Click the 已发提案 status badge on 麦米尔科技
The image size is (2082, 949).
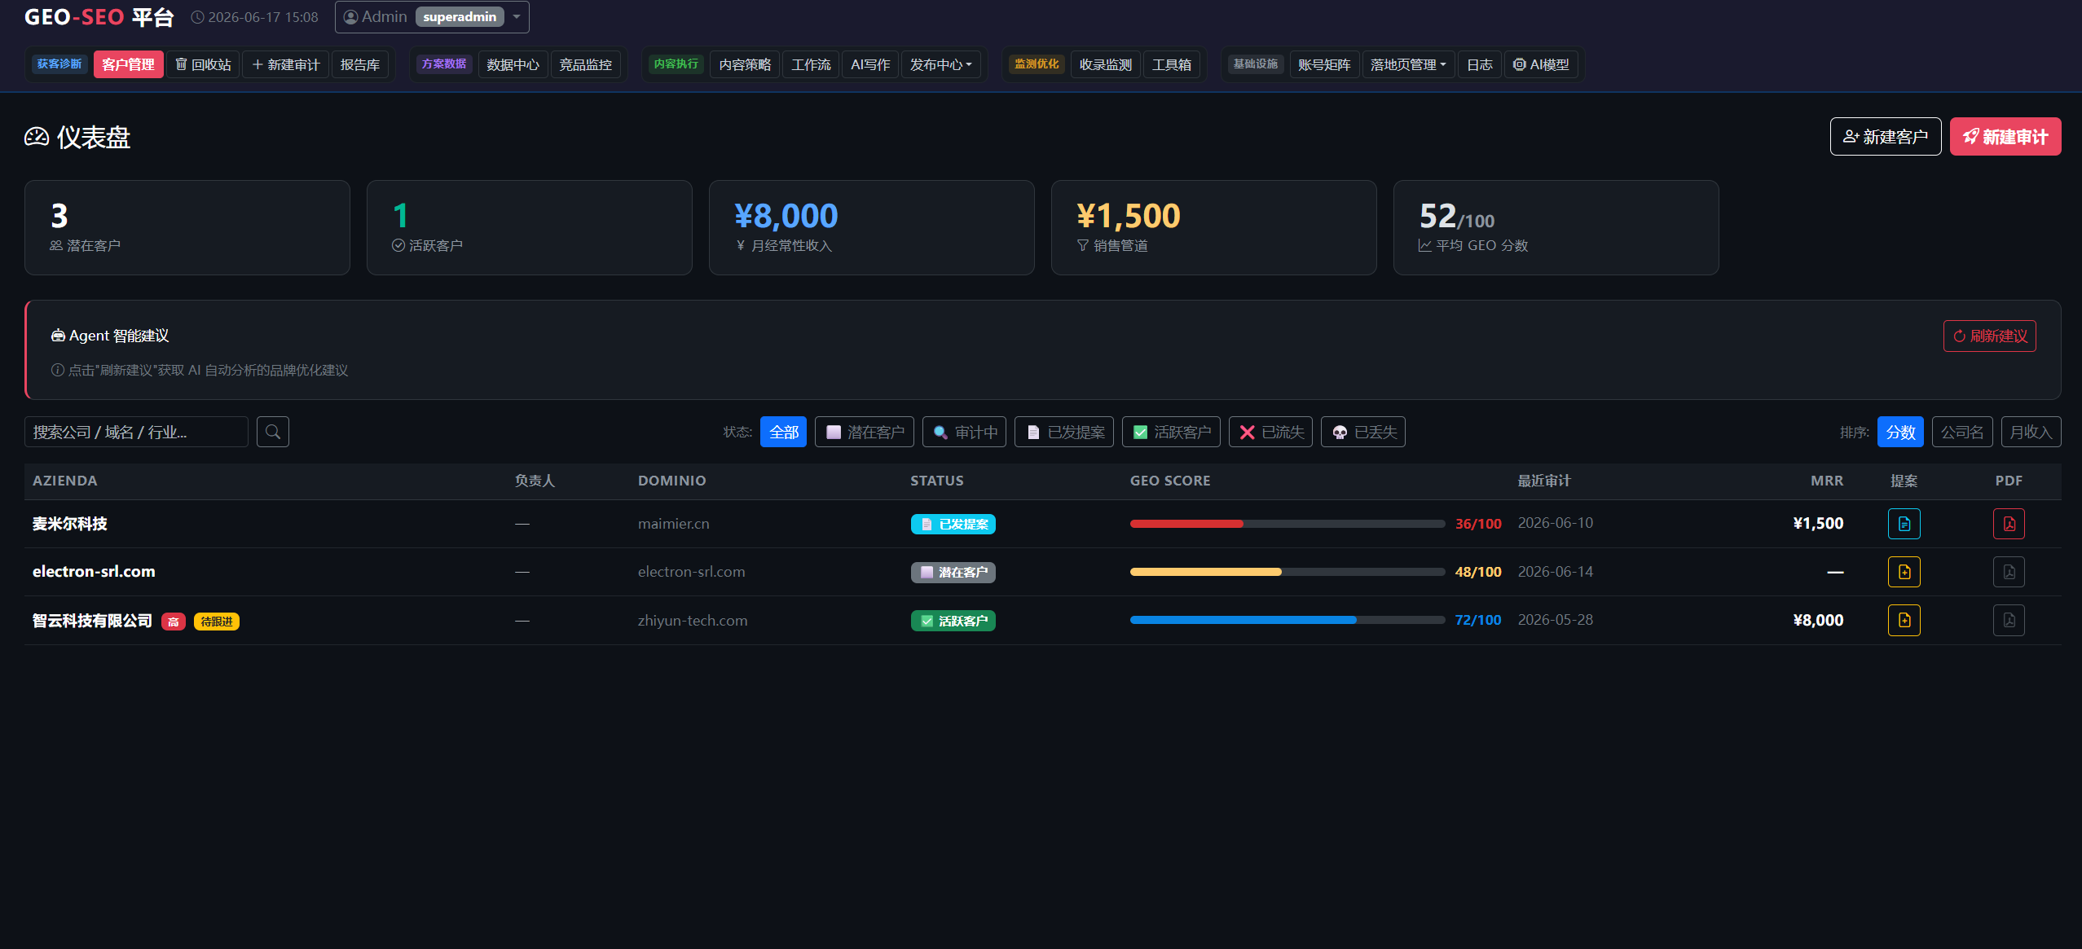tap(953, 525)
